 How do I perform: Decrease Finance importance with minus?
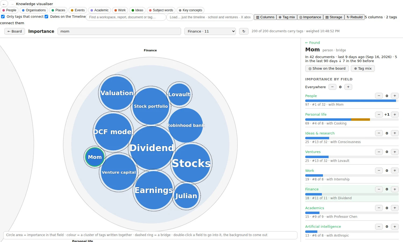coord(379,189)
